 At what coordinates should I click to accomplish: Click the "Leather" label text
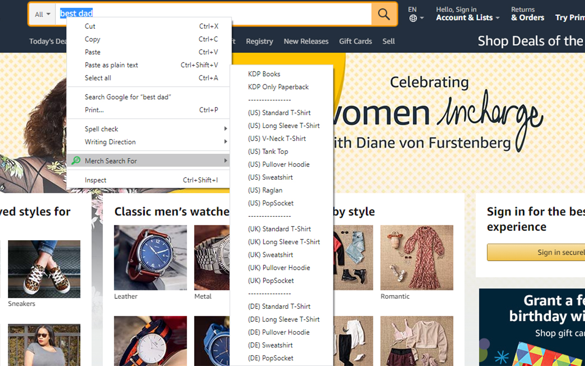click(126, 296)
